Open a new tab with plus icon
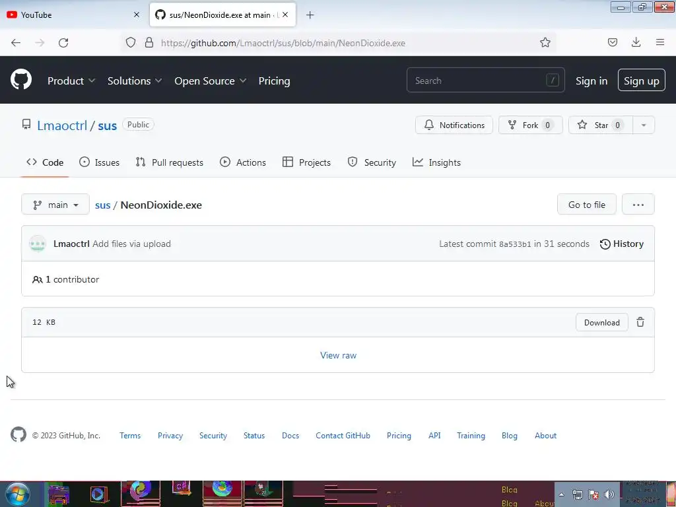The height and width of the screenshot is (507, 676). [x=310, y=15]
